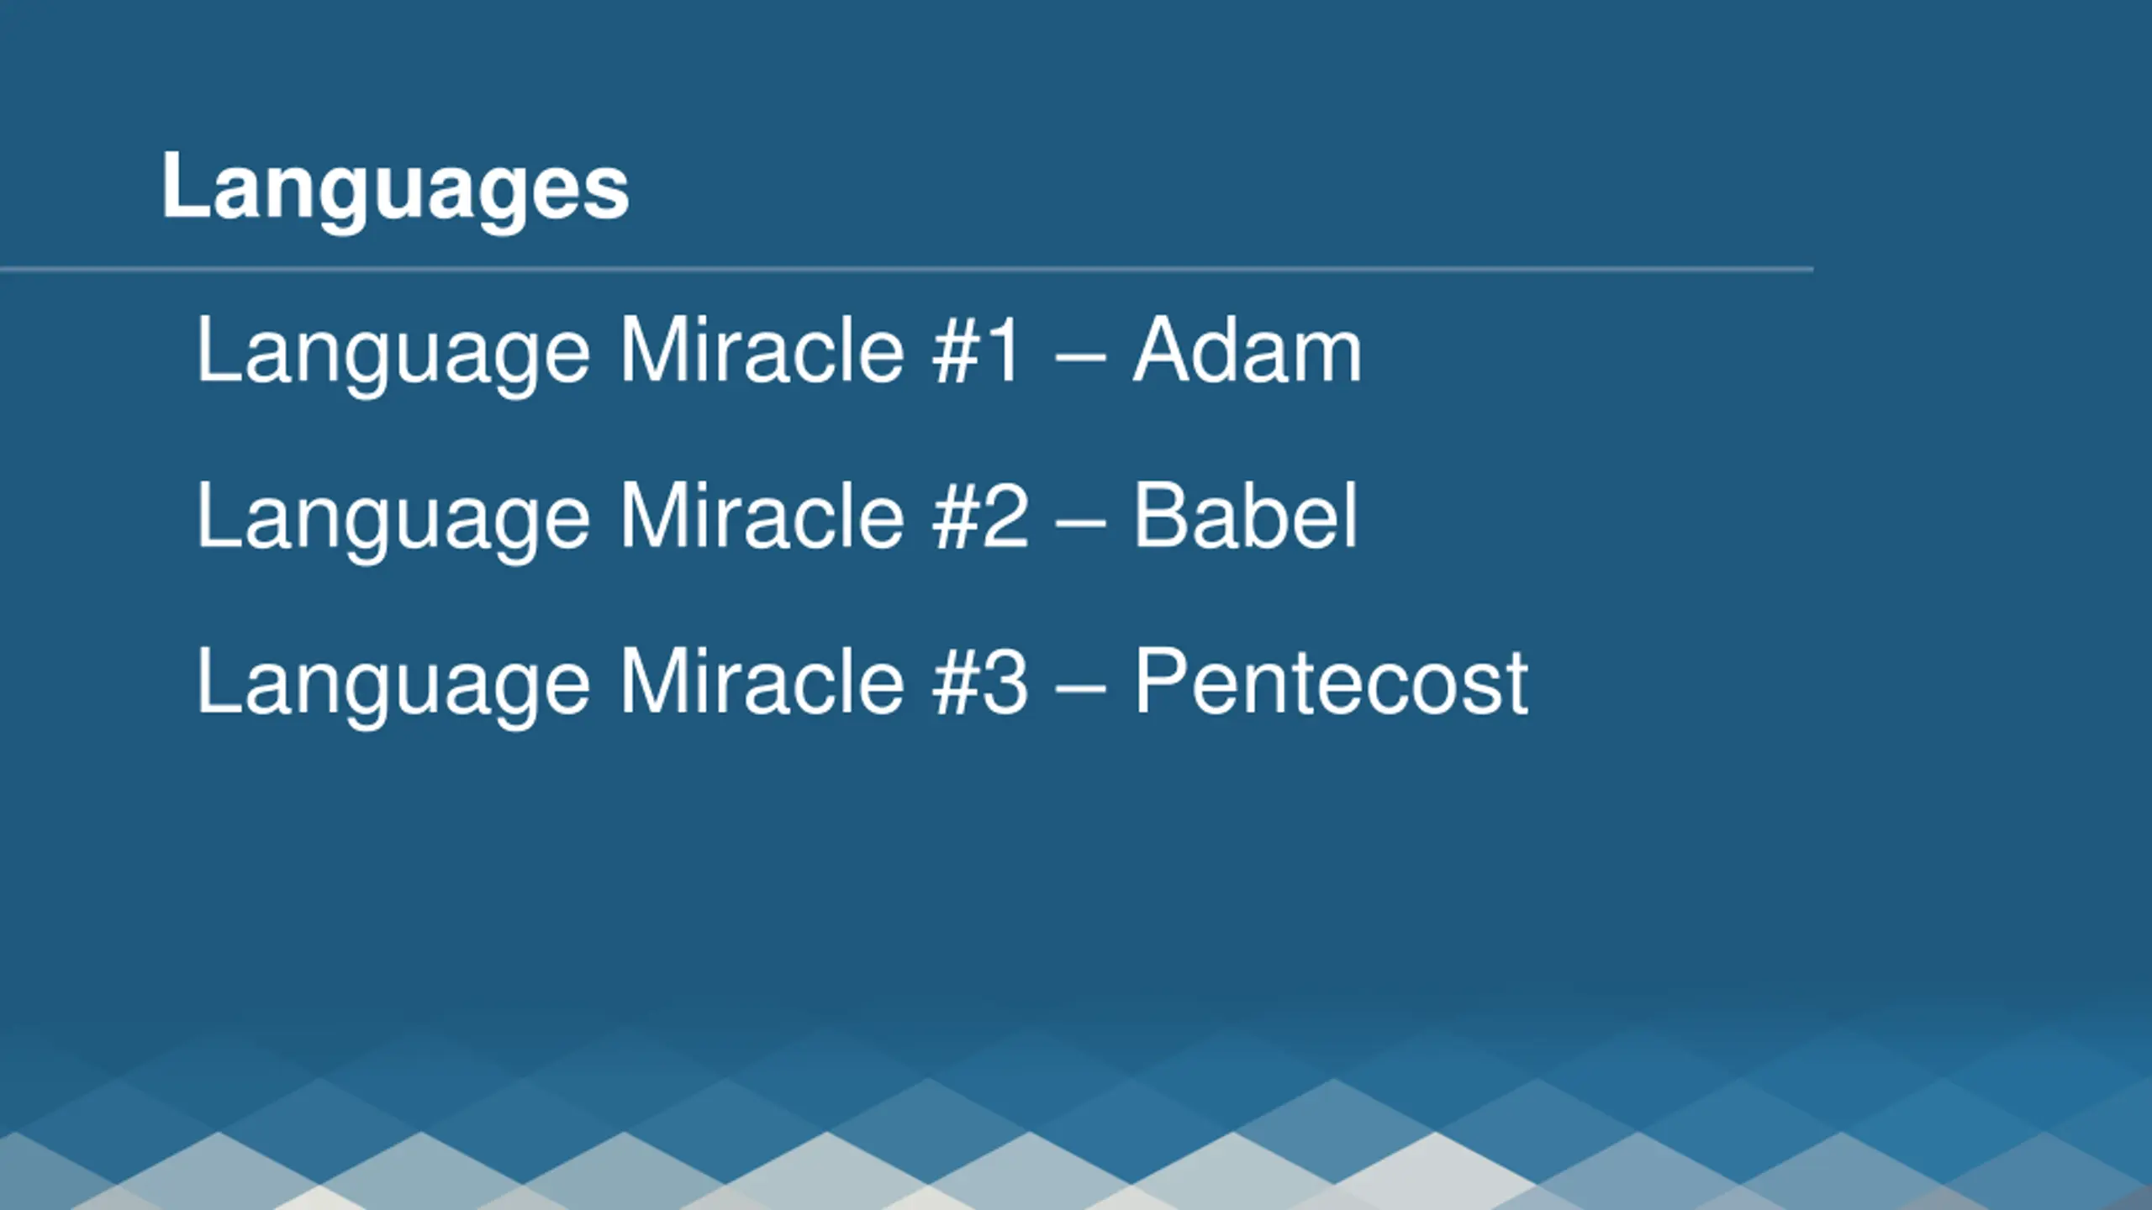Select the word "Adam"

click(x=1247, y=350)
